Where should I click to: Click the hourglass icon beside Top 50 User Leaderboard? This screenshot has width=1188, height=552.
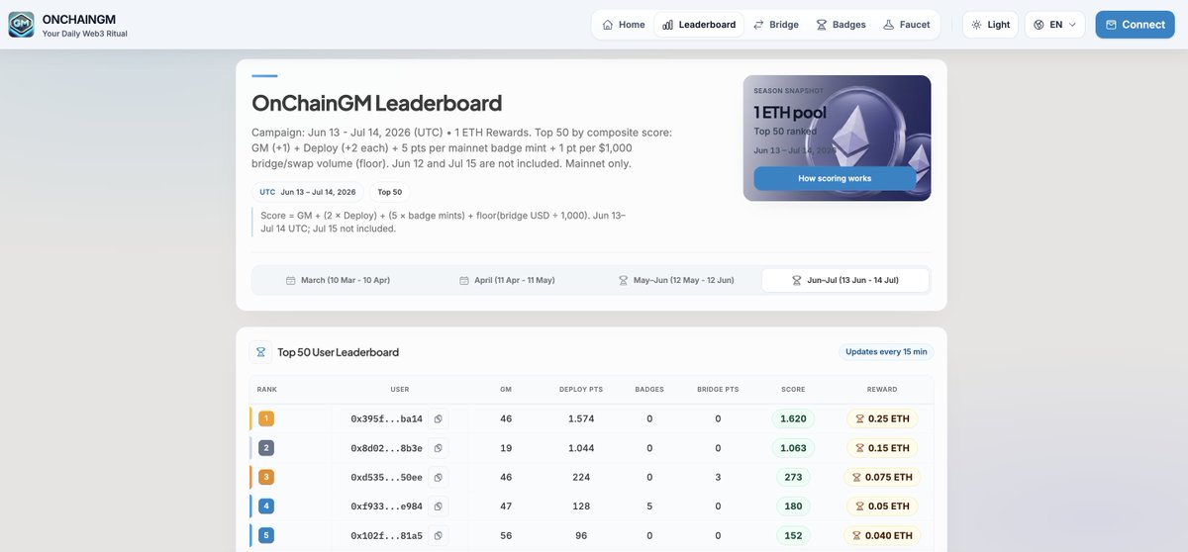pyautogui.click(x=261, y=351)
